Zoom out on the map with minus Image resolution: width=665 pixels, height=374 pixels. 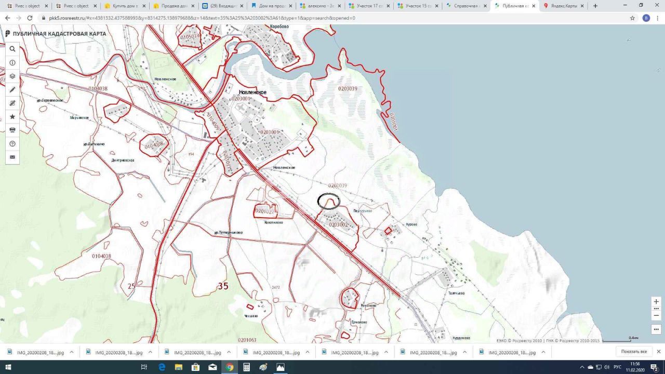pos(656,315)
